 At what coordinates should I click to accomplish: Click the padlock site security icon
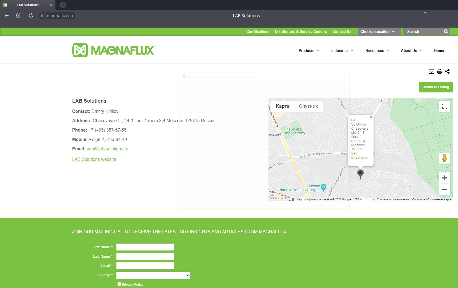pyautogui.click(x=42, y=15)
